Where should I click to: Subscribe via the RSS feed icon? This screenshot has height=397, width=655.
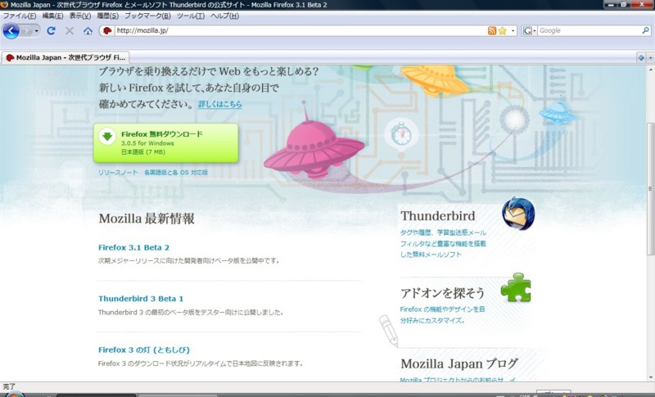coord(492,30)
